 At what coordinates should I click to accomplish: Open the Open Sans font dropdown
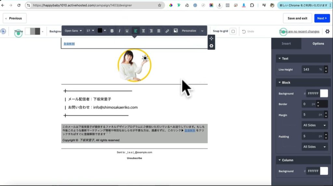[x=73, y=31]
